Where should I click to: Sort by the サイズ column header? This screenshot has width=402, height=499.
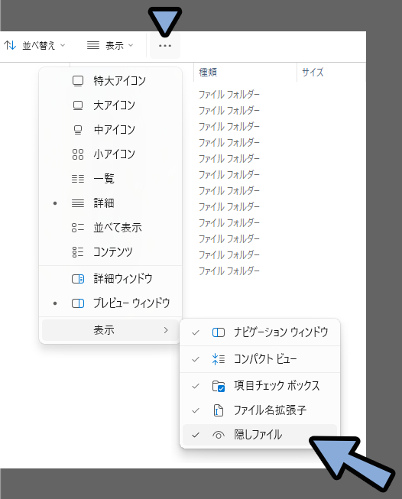[x=313, y=73]
